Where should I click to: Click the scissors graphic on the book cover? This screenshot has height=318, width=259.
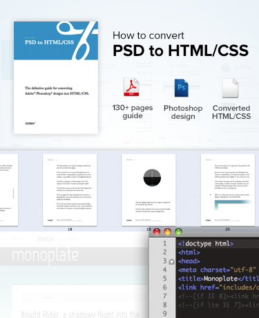[77, 40]
